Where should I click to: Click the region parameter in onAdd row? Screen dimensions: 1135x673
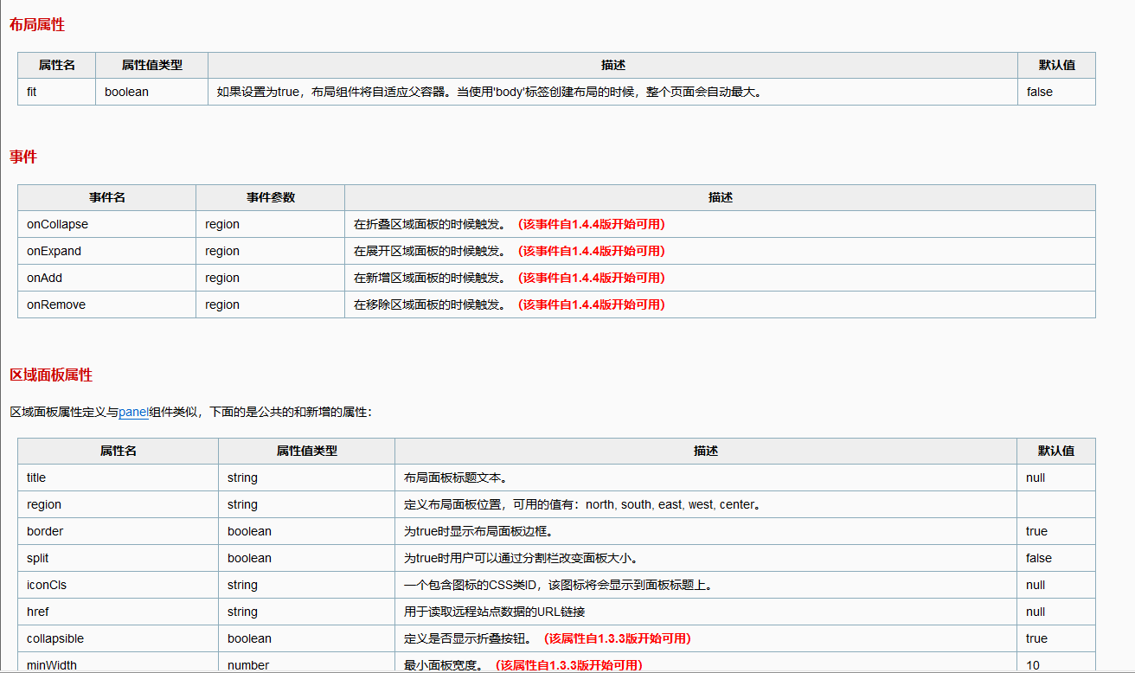pos(222,278)
